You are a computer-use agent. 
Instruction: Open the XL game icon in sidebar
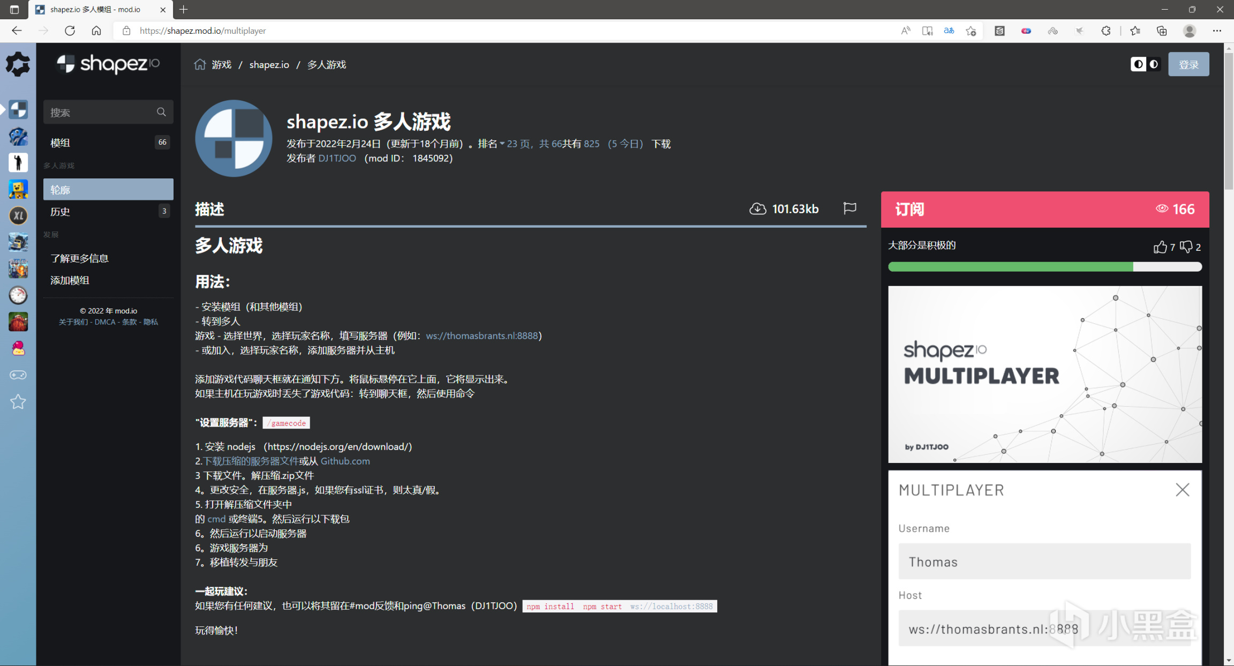(x=18, y=215)
